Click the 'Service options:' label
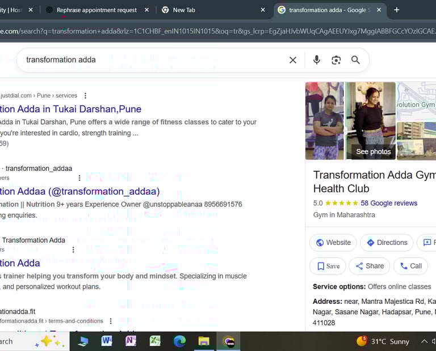Image resolution: width=436 pixels, height=351 pixels. (x=339, y=286)
